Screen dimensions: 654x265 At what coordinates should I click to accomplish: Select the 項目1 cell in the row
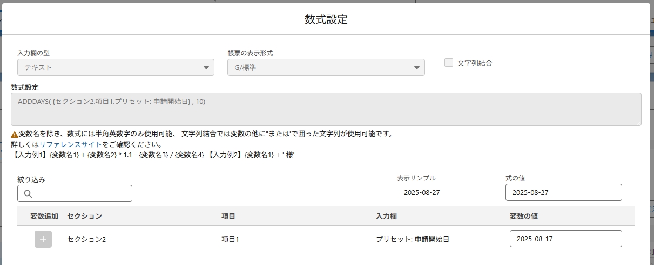pos(230,239)
